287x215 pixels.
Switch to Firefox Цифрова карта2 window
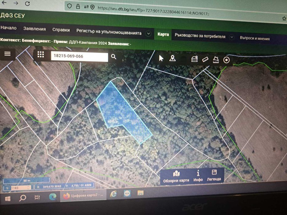click(83, 195)
